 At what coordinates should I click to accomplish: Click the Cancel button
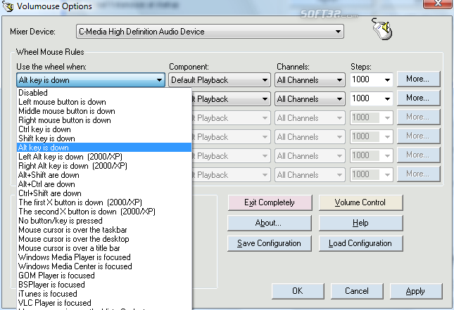tap(357, 291)
